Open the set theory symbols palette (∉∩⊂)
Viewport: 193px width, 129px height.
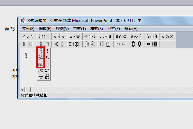point(121,36)
